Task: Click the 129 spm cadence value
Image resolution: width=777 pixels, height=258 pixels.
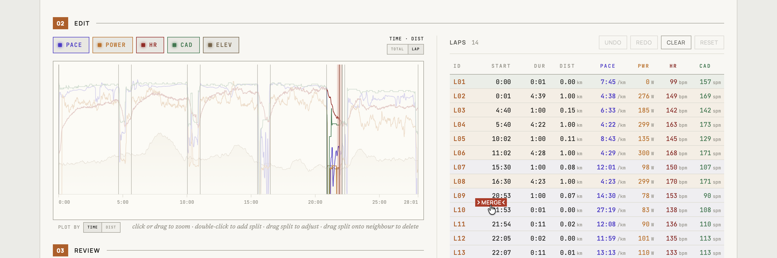Action: 710,139
